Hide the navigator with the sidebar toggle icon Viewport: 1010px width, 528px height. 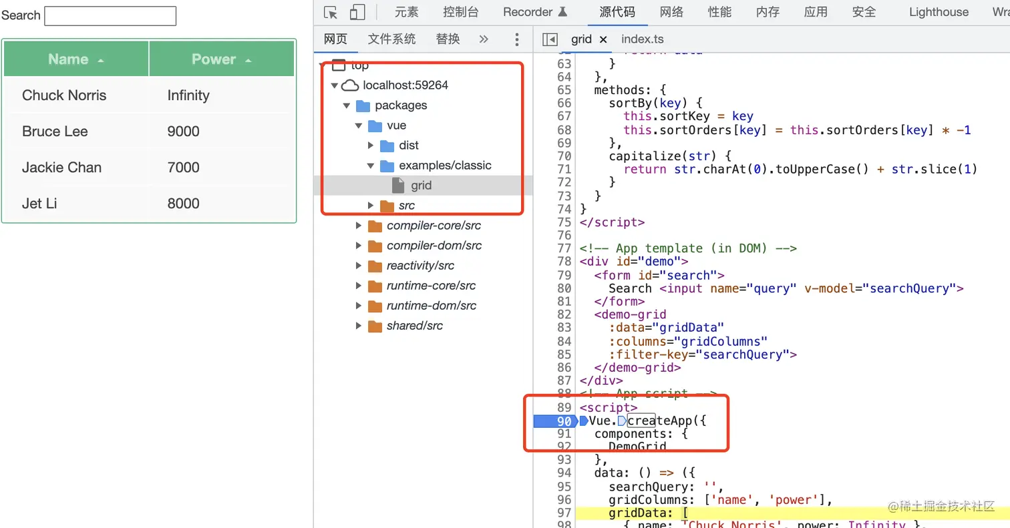click(550, 39)
